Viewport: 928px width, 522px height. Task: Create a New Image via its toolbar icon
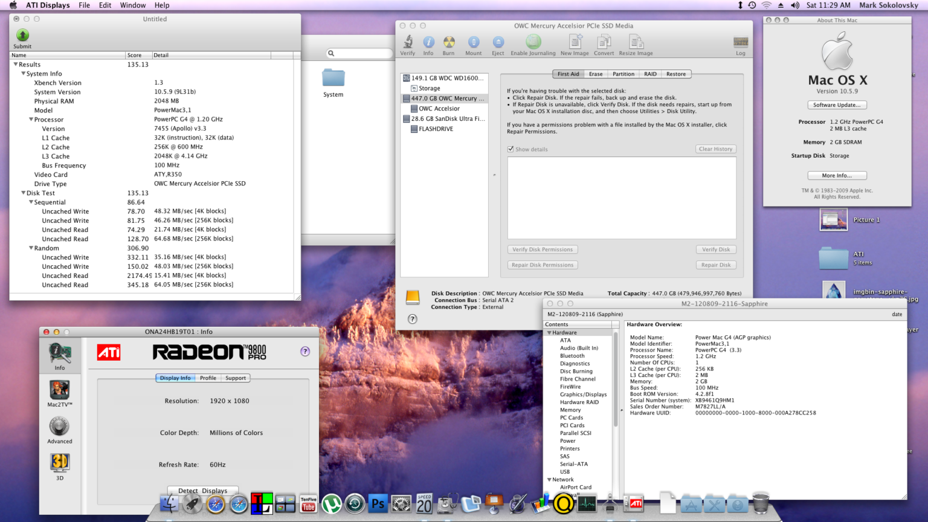click(x=575, y=42)
